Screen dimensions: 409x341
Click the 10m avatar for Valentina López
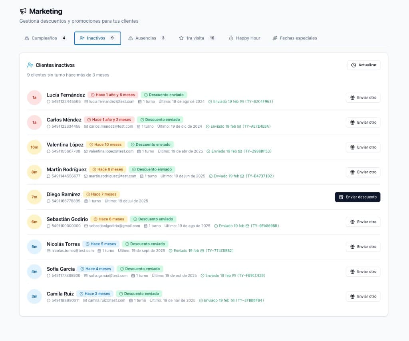tap(34, 147)
